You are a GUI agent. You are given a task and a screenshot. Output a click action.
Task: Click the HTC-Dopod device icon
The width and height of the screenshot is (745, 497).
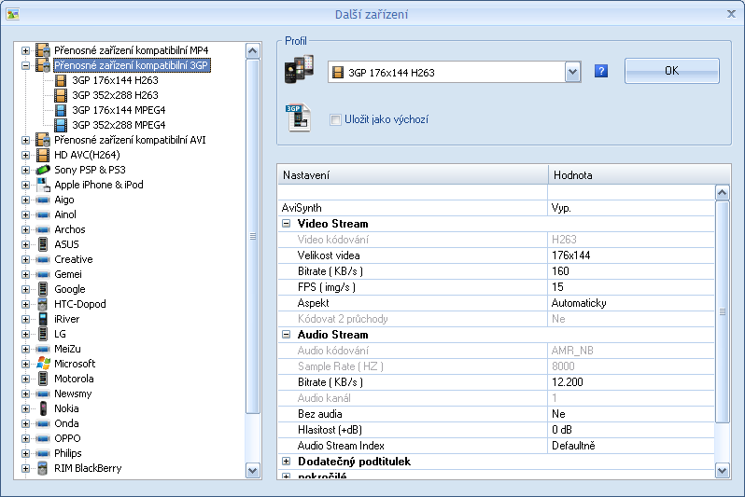(x=42, y=304)
